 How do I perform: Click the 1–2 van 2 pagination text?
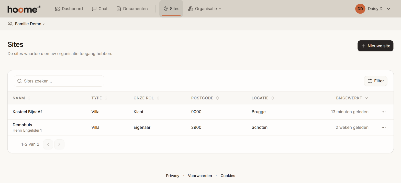(30, 144)
